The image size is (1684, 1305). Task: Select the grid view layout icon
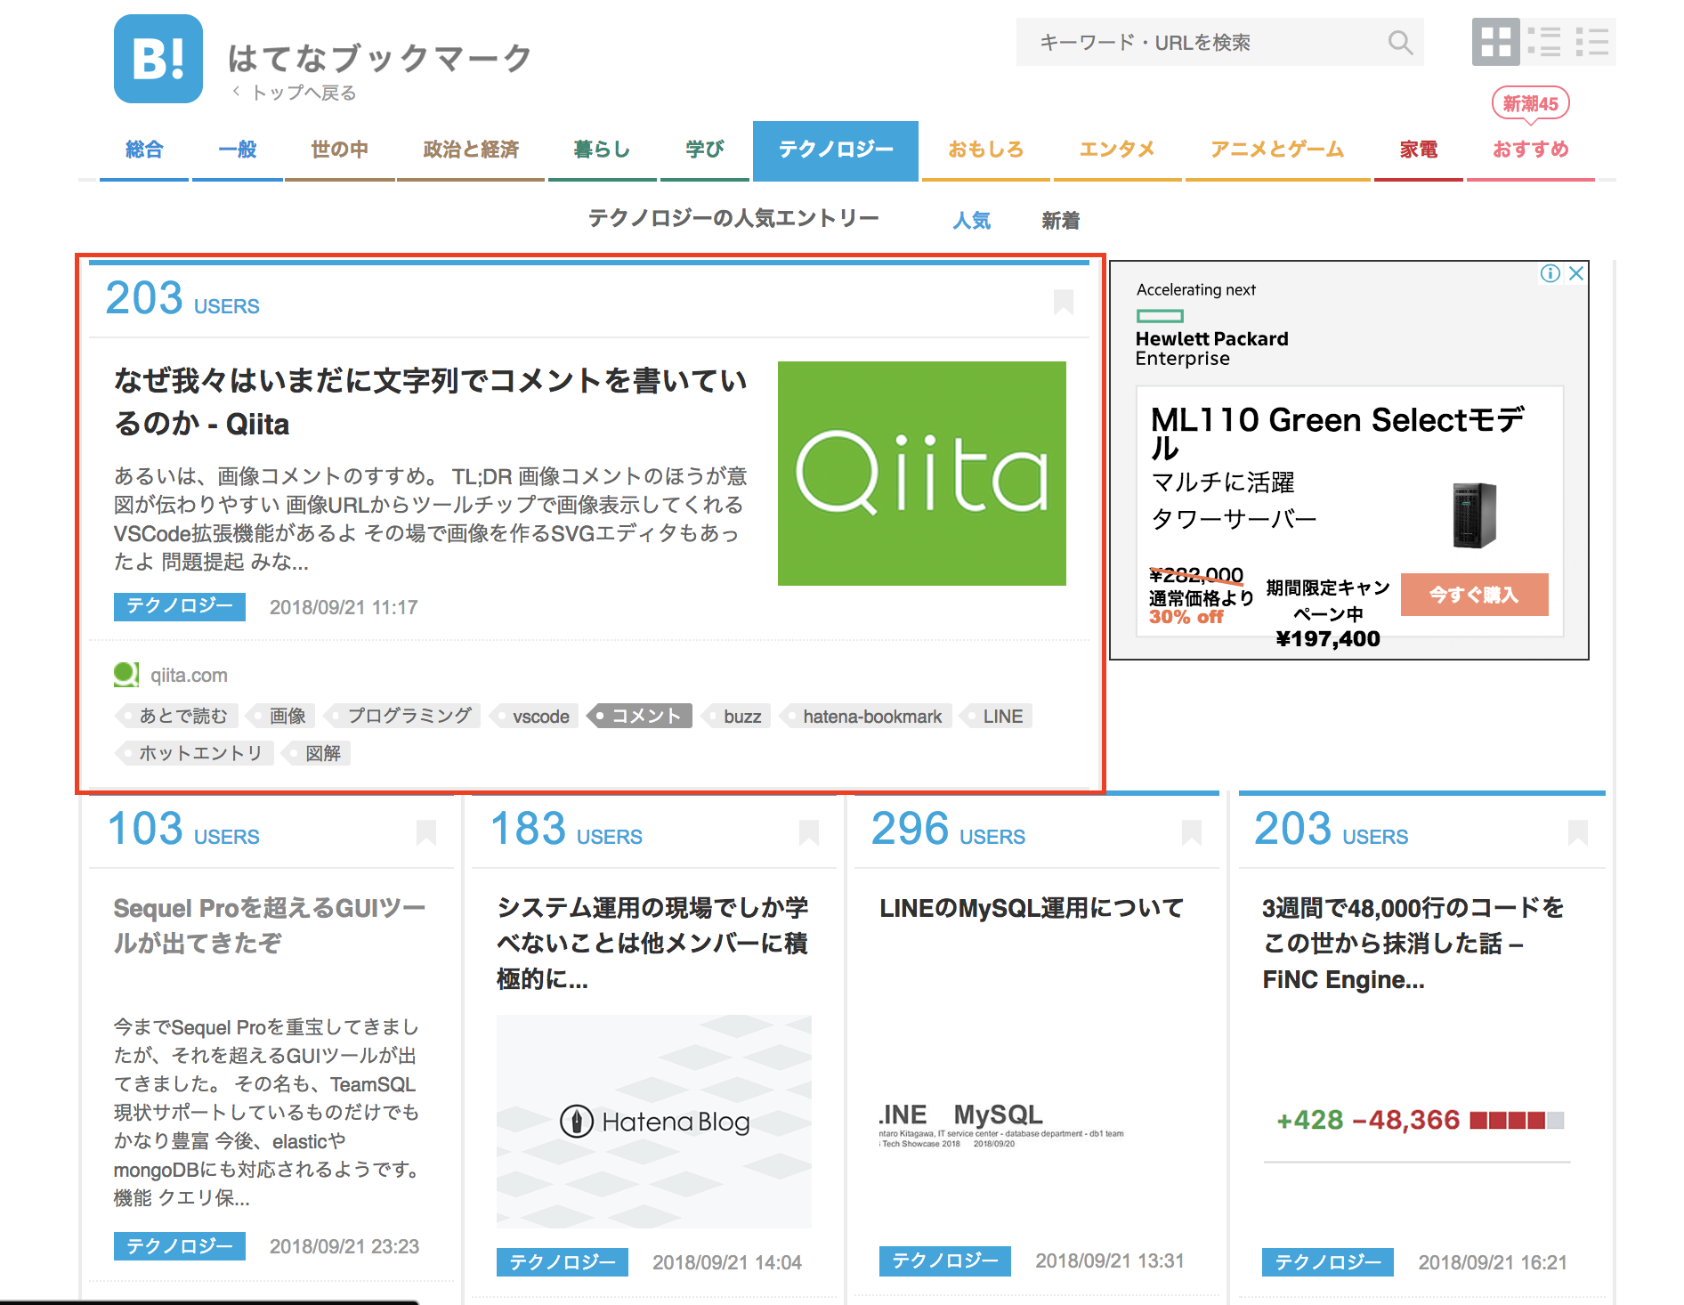tap(1496, 42)
